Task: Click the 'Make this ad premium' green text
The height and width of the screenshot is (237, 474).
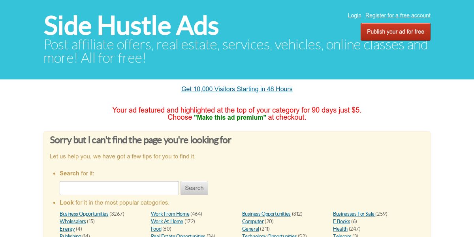Action: tap(230, 118)
